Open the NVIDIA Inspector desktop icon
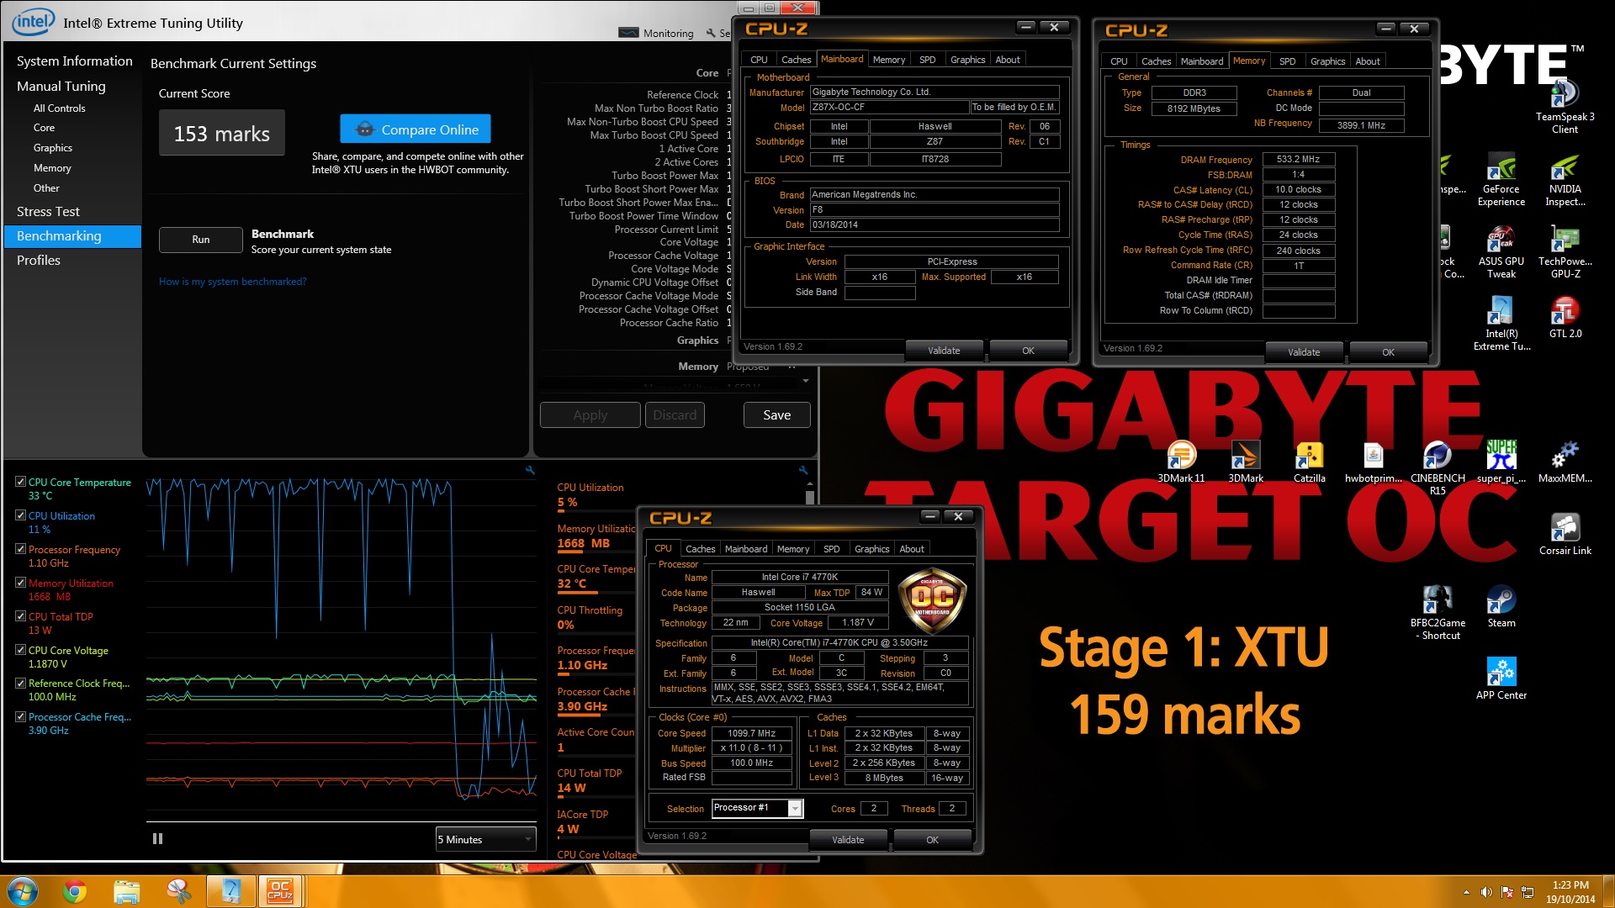This screenshot has height=908, width=1615. pos(1565,180)
